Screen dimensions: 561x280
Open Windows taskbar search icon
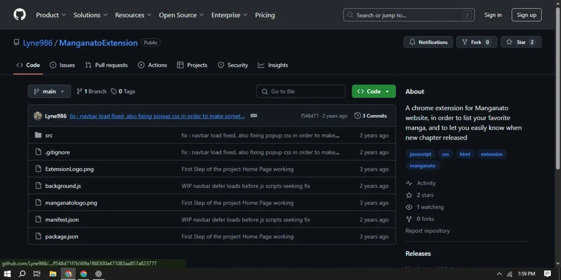[x=22, y=274]
